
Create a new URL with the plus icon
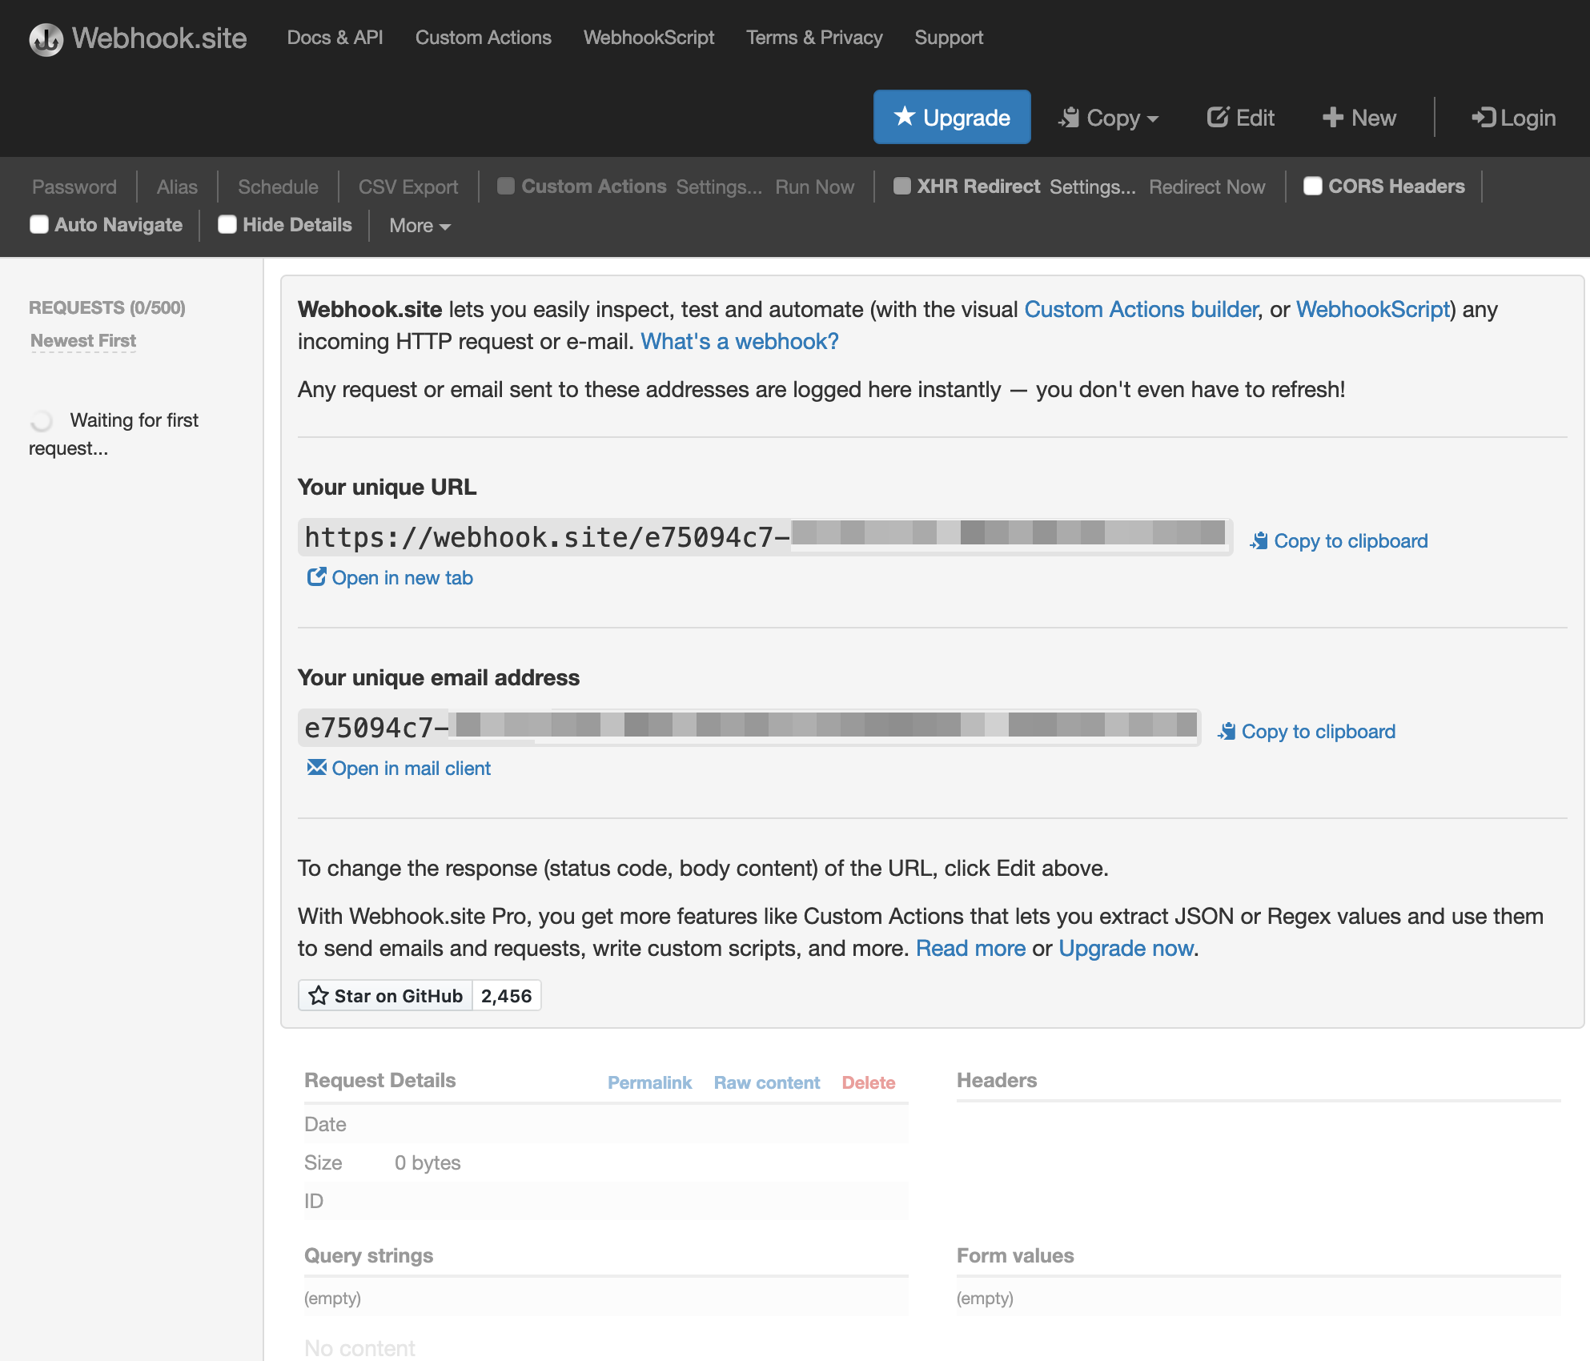pyautogui.click(x=1332, y=117)
